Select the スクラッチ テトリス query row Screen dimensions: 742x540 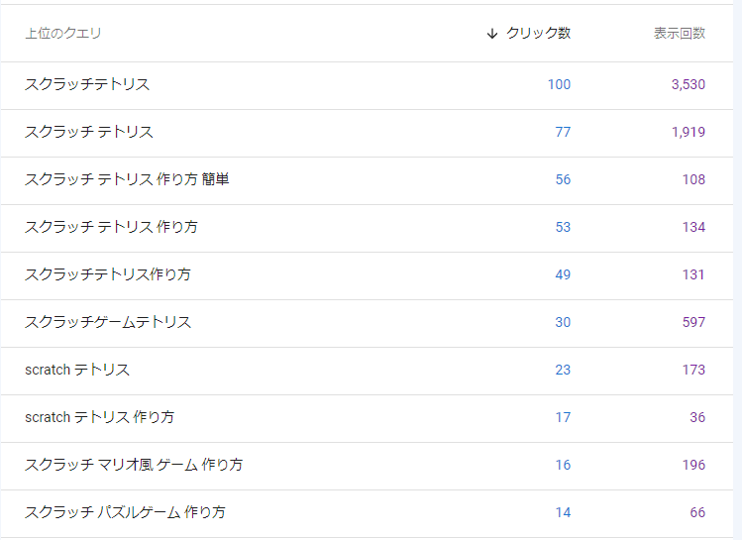[89, 133]
